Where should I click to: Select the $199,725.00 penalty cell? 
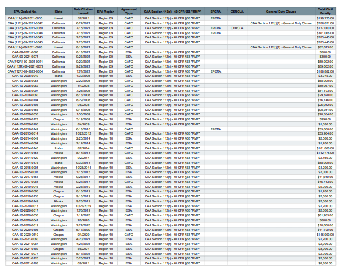pos(325,18)
